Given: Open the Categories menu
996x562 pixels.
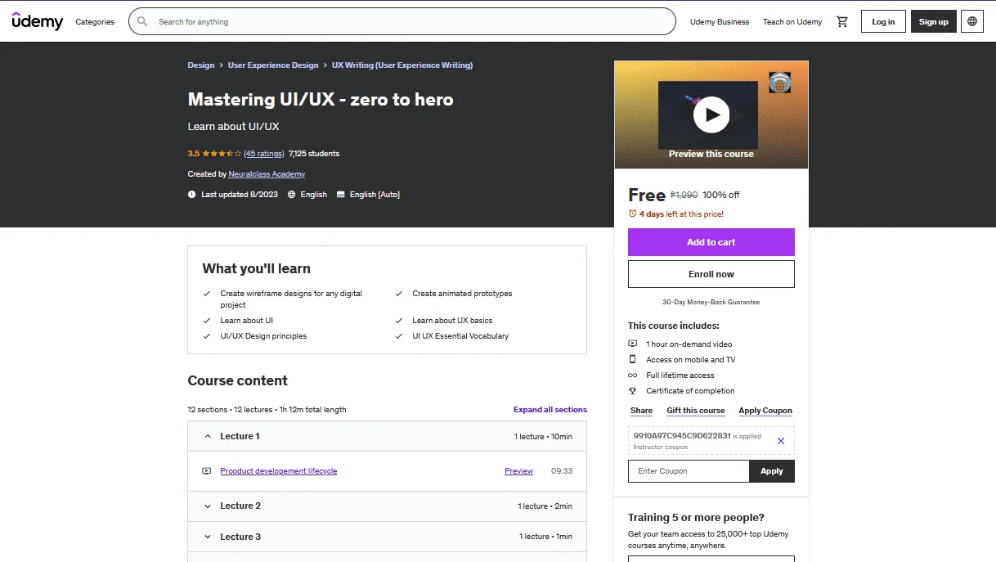Looking at the screenshot, I should pyautogui.click(x=95, y=22).
